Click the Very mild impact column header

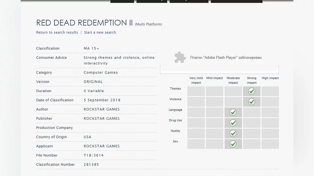point(196,80)
